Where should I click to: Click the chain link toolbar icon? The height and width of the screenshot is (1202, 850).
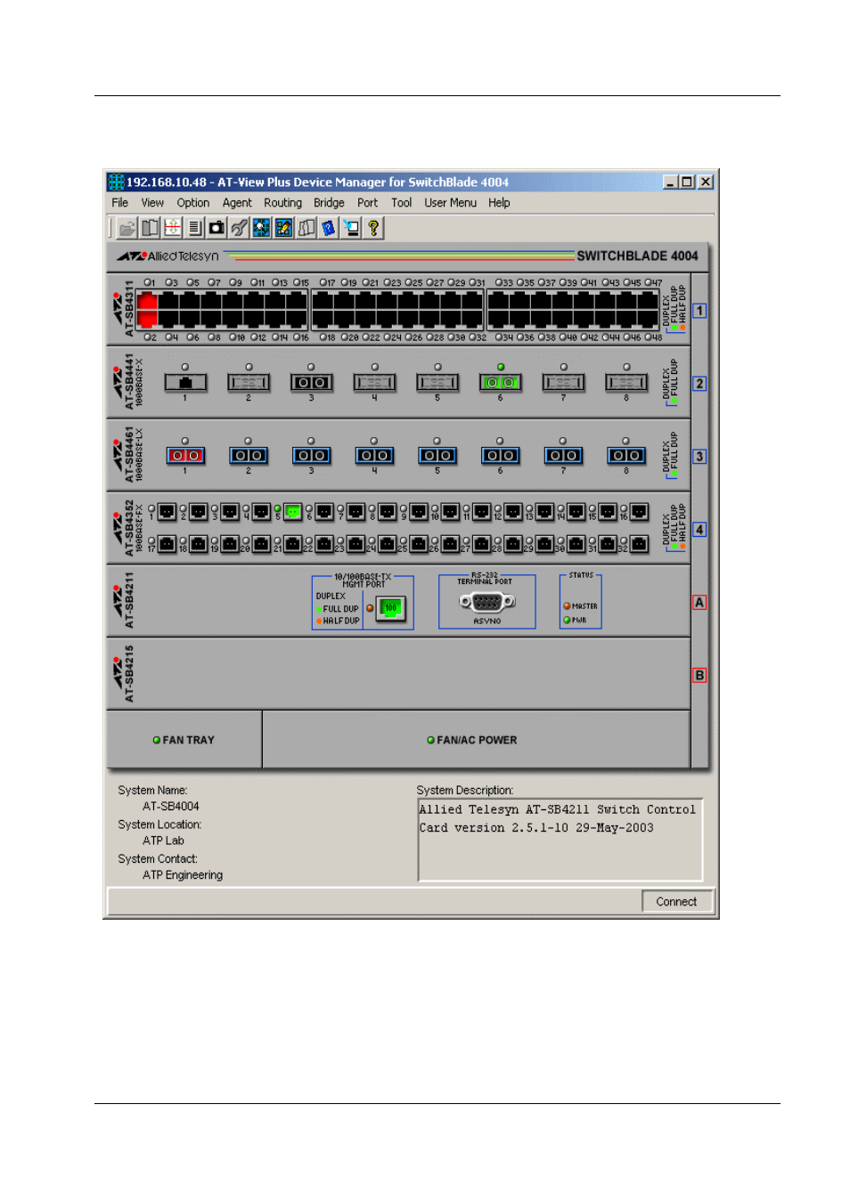pyautogui.click(x=239, y=228)
